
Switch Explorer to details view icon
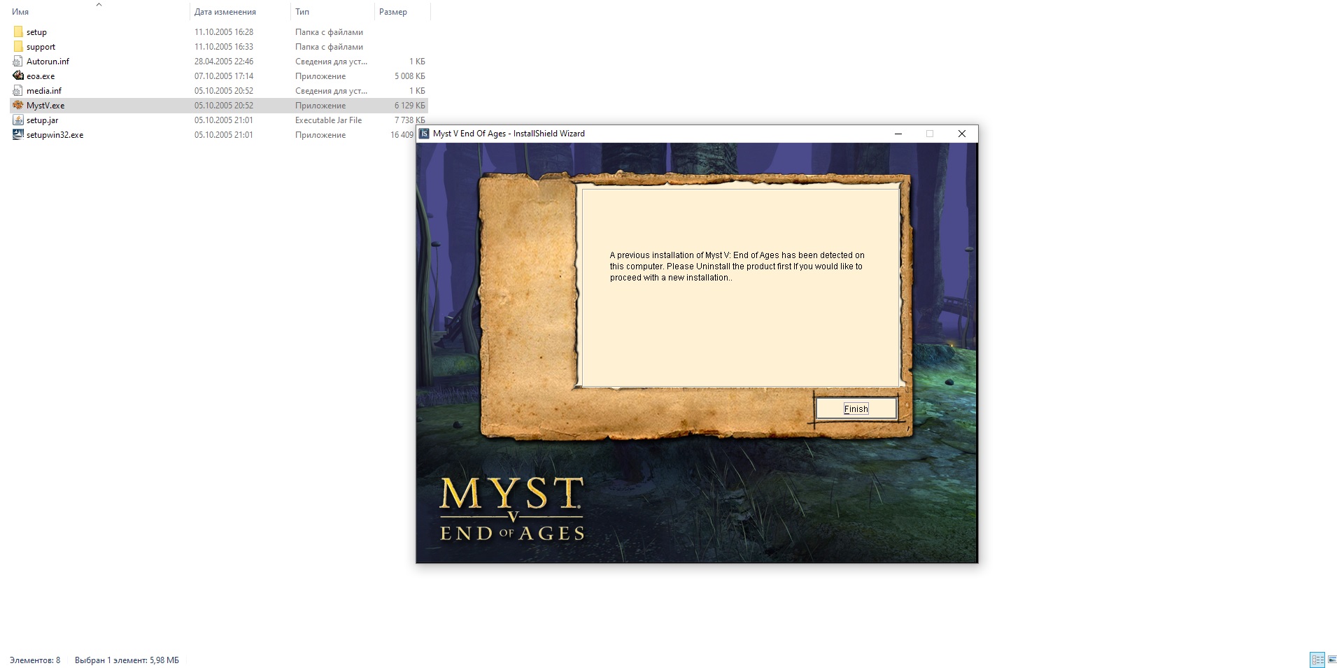pyautogui.click(x=1317, y=660)
